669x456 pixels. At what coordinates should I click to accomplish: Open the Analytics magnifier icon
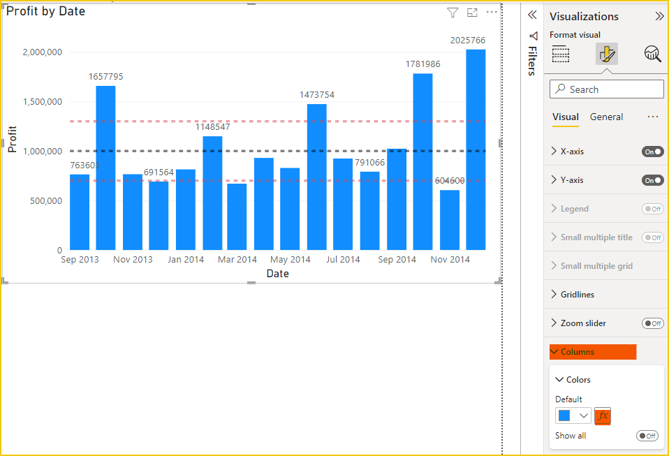tap(652, 54)
